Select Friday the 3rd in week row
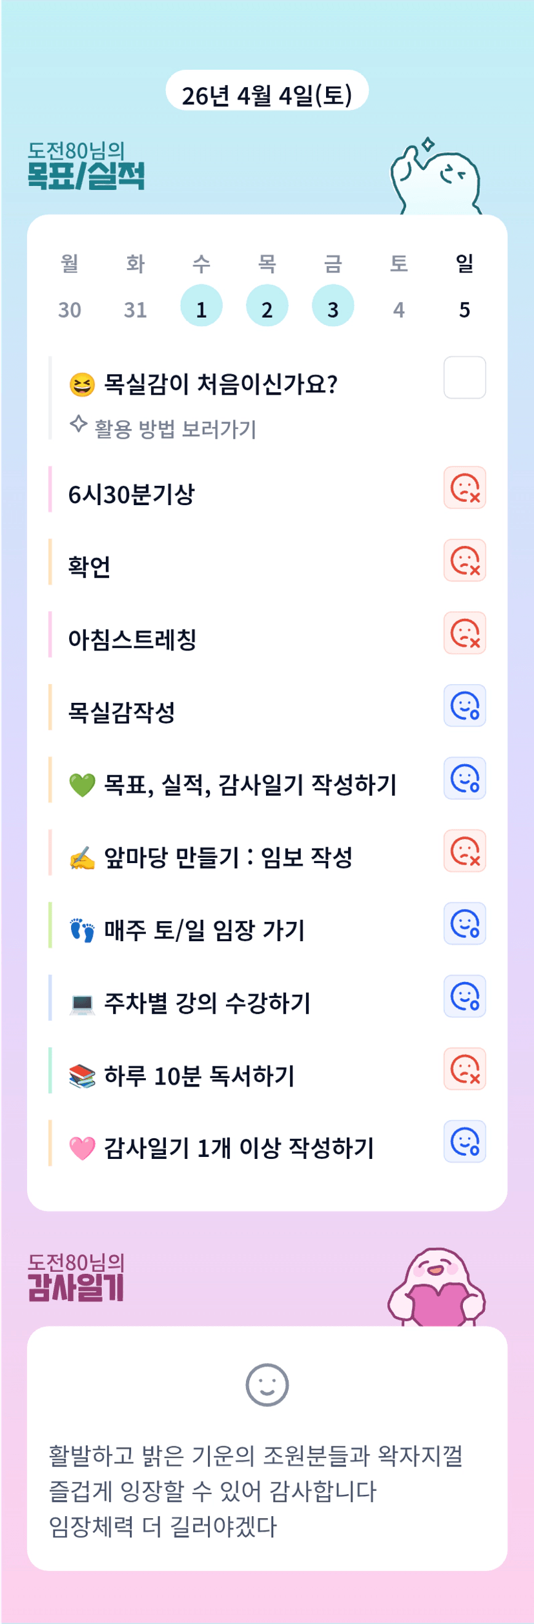This screenshot has height=1624, width=534. (x=333, y=306)
